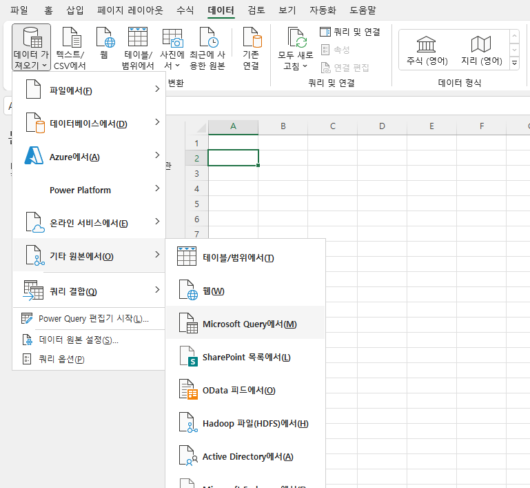Expand chevron next to 파일에서(F)
Image resolution: width=530 pixels, height=488 pixels.
tap(157, 89)
